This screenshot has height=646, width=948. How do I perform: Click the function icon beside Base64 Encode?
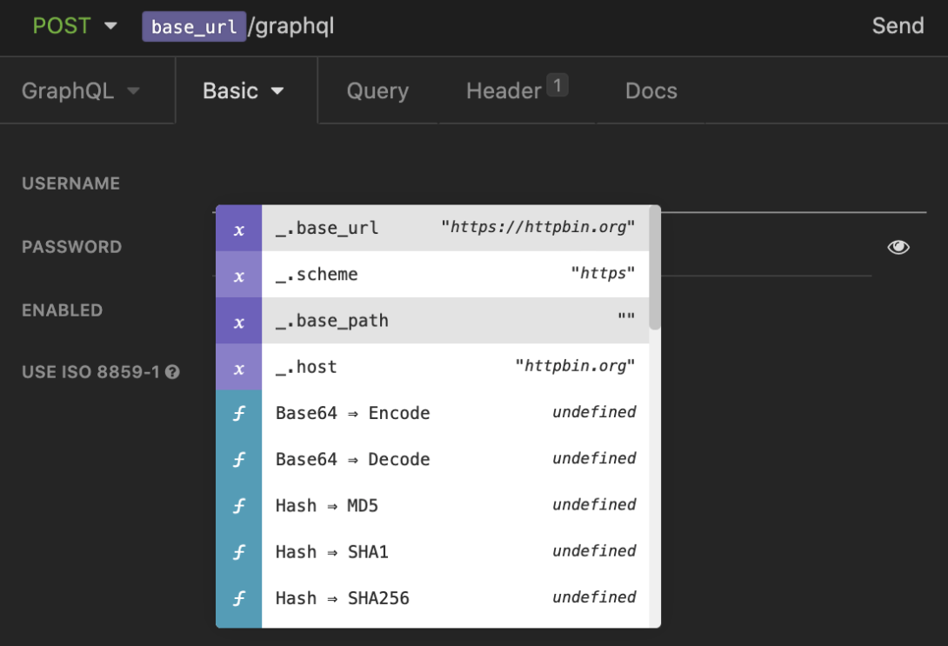(238, 413)
